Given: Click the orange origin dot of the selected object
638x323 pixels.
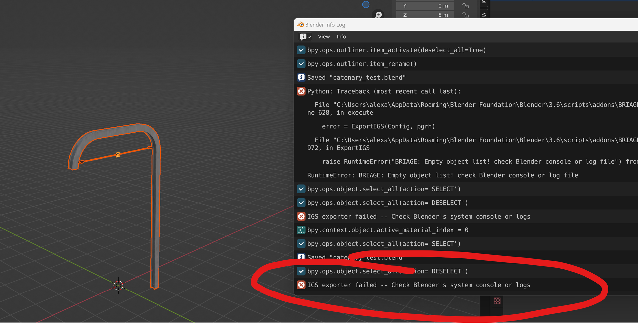Looking at the screenshot, I should tap(118, 155).
